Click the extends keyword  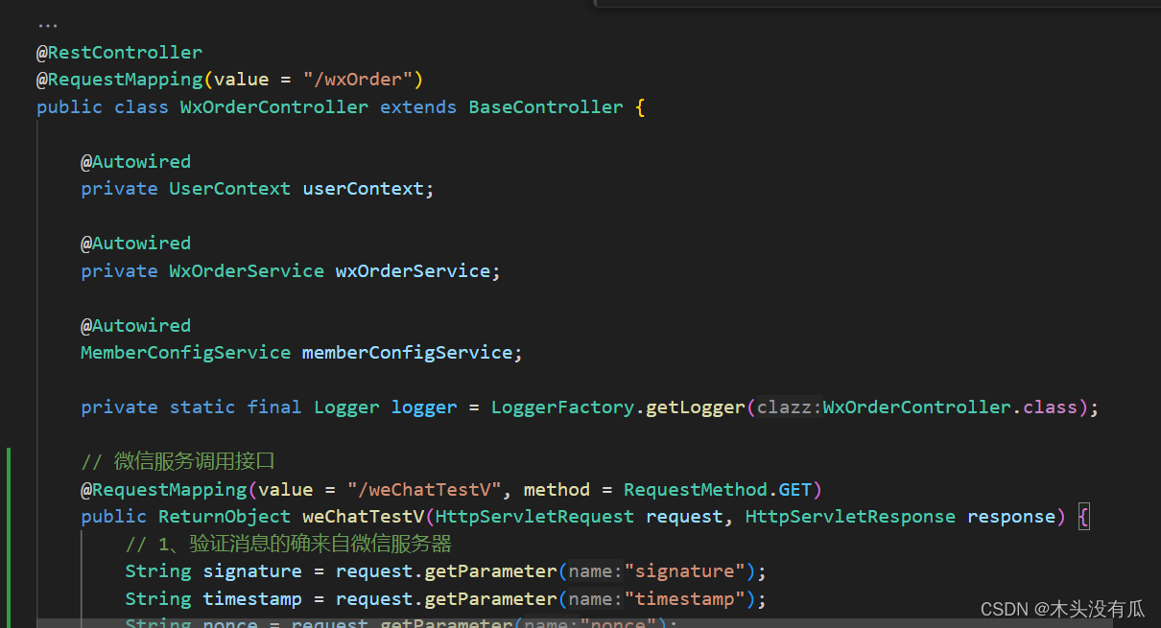418,106
